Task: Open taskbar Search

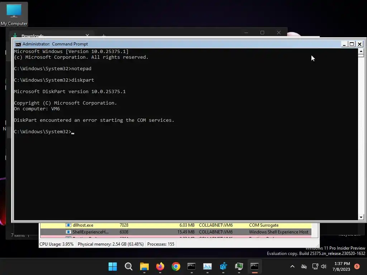Action: tap(129, 266)
